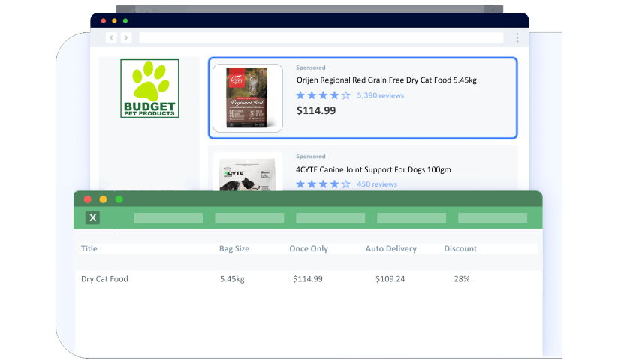618x360 pixels.
Task: Open the 5,390 reviews link
Action: coord(381,95)
